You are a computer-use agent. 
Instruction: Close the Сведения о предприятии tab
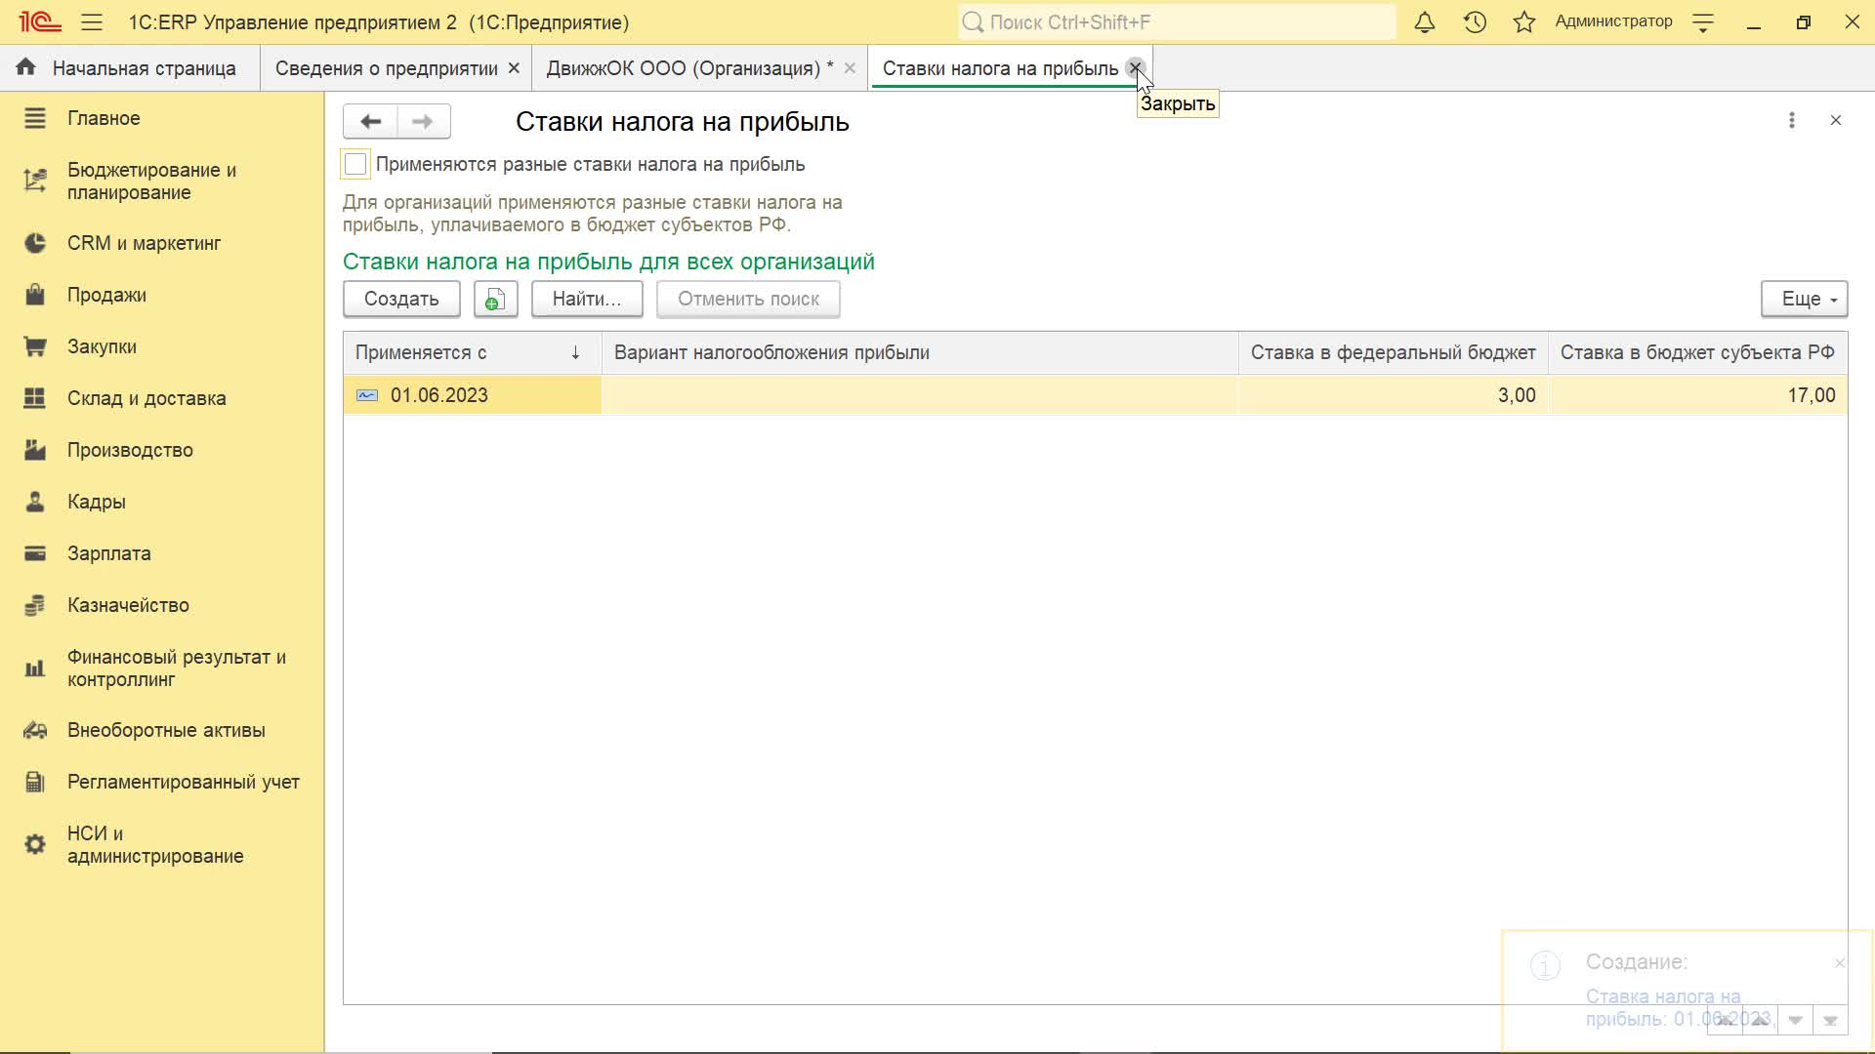click(514, 68)
